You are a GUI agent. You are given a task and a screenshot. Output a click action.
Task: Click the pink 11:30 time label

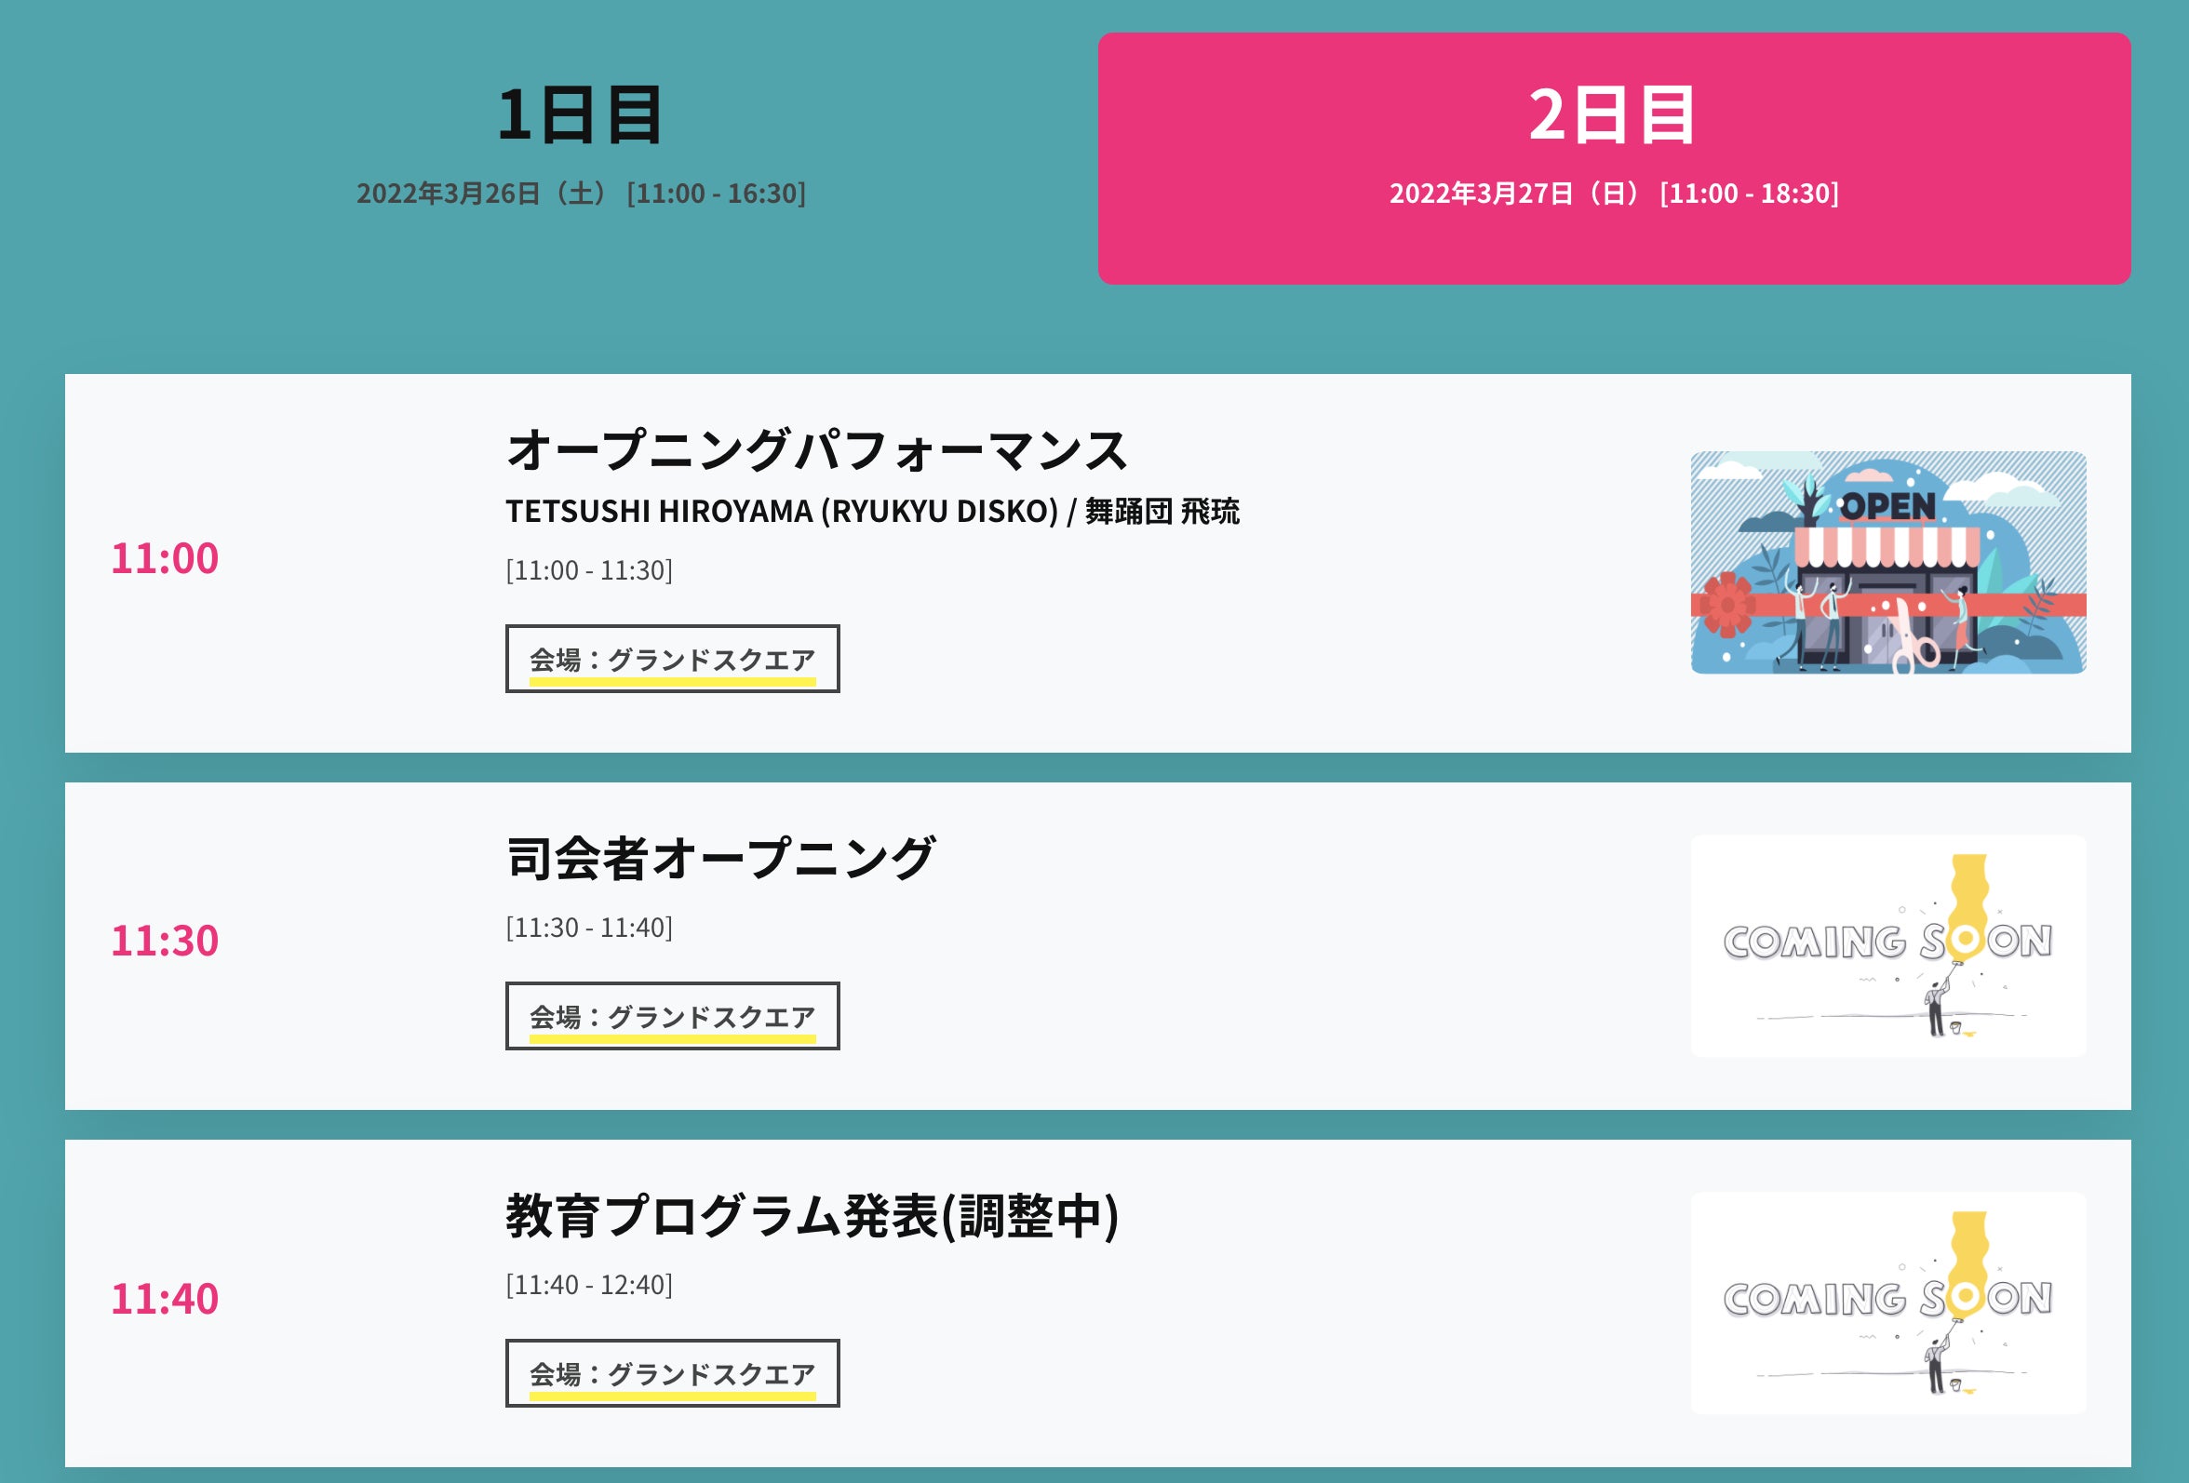coord(165,941)
